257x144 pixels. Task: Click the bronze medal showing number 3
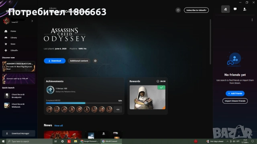[x=109, y=109]
